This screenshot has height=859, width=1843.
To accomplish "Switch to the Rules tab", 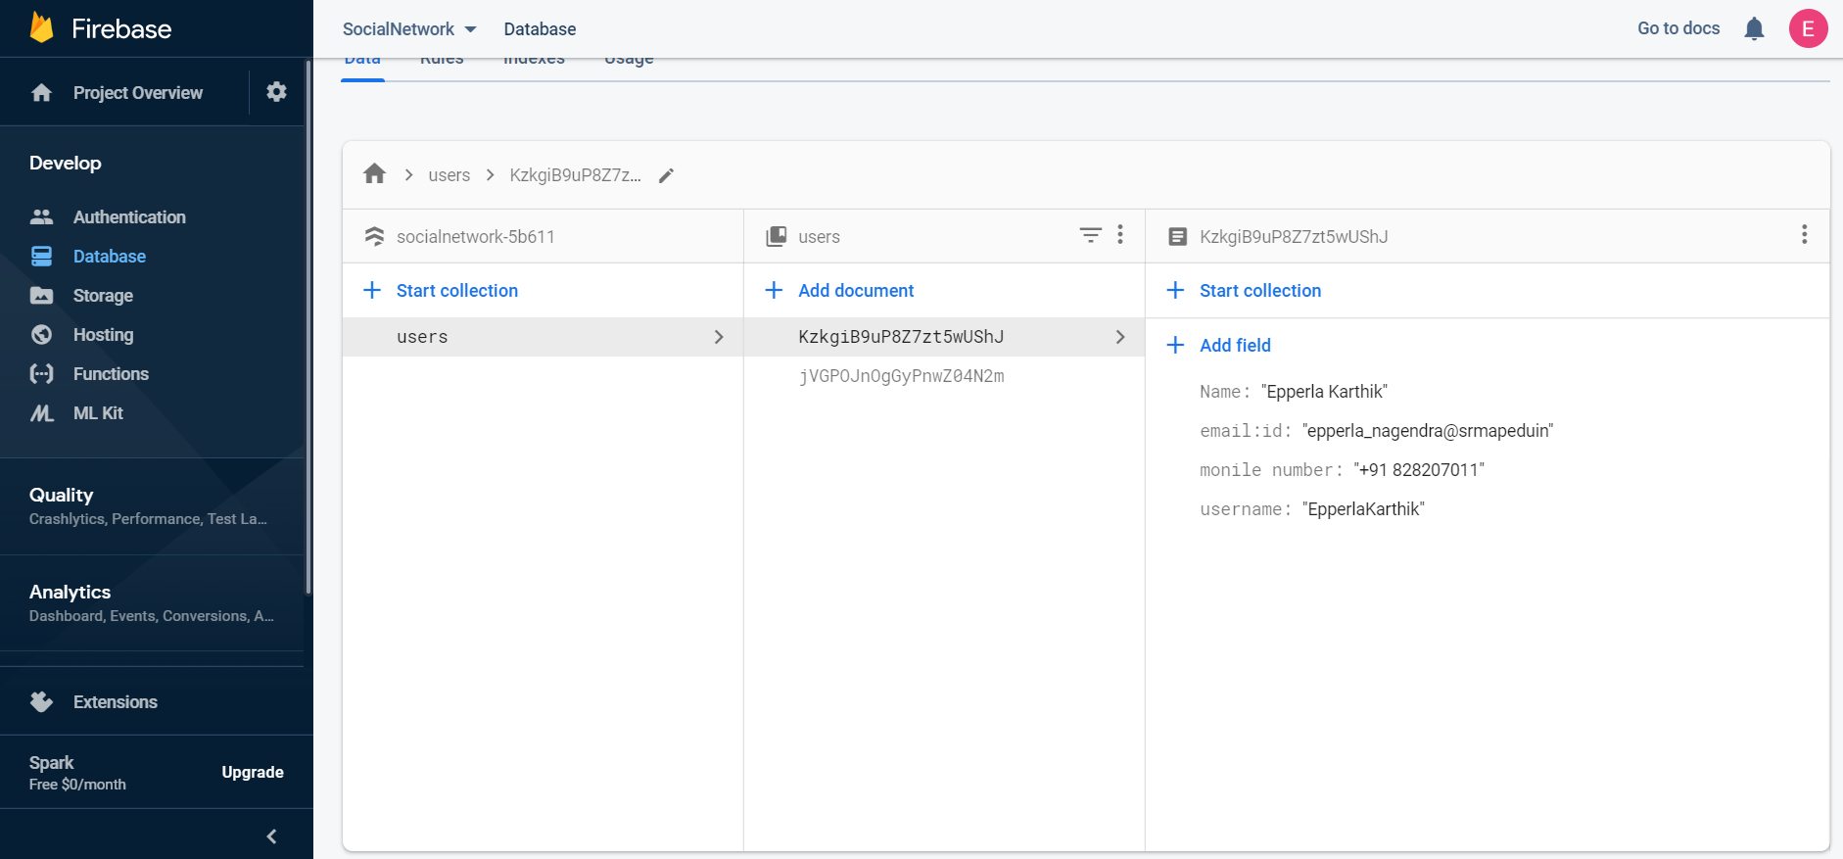I will point(442,63).
